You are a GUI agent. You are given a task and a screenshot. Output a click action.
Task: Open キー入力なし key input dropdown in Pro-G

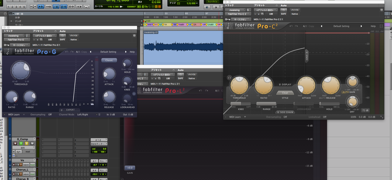[20, 45]
